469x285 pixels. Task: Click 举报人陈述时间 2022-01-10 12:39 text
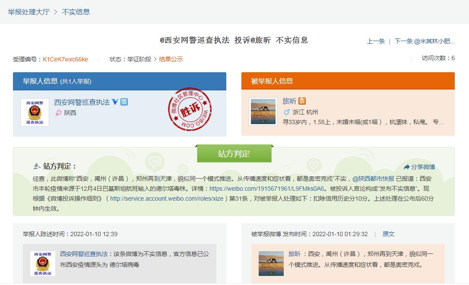click(x=70, y=234)
